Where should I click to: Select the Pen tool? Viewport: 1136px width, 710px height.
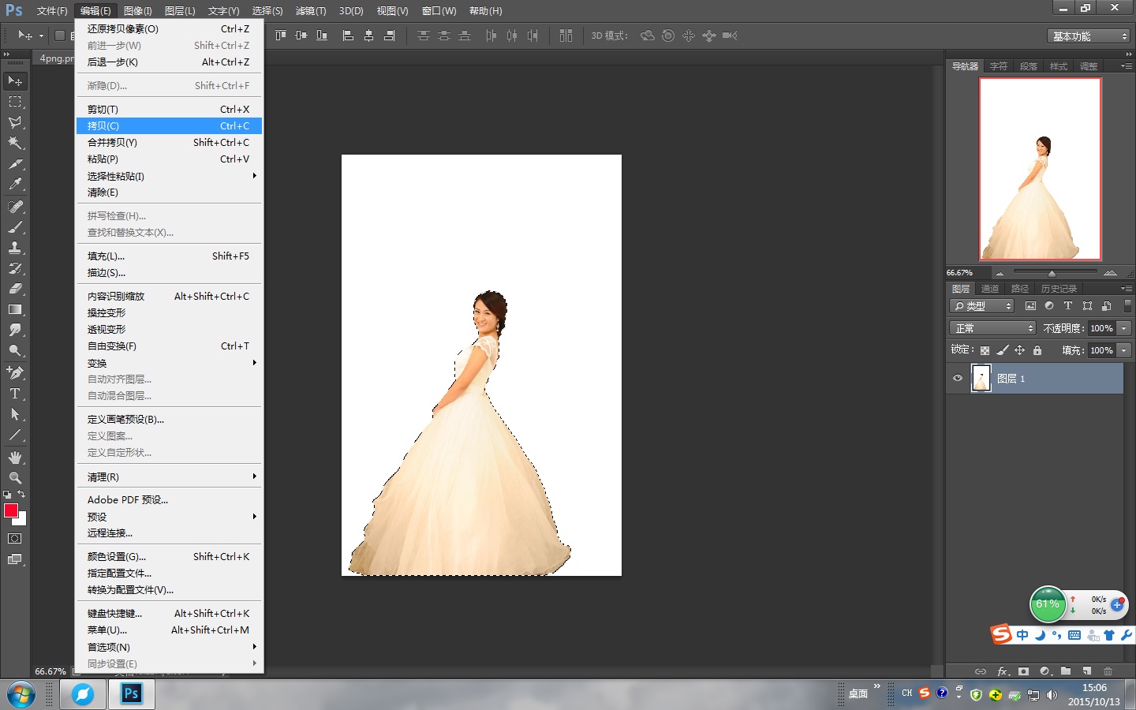(x=15, y=372)
